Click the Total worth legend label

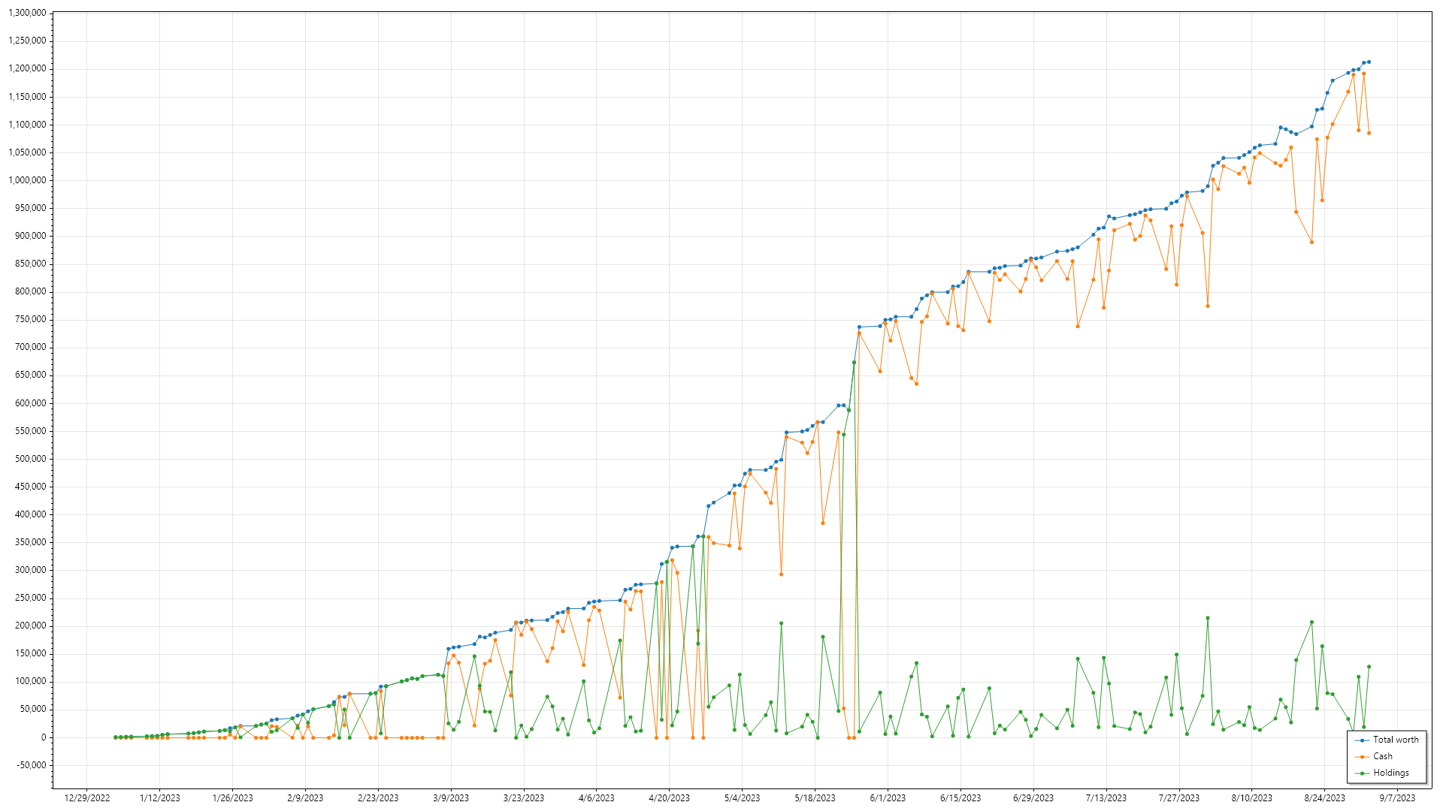coord(1396,740)
